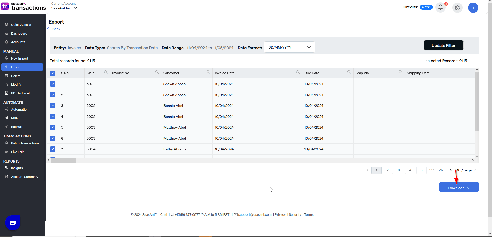Open Rule in the sidebar
492x237 pixels.
(x=14, y=118)
